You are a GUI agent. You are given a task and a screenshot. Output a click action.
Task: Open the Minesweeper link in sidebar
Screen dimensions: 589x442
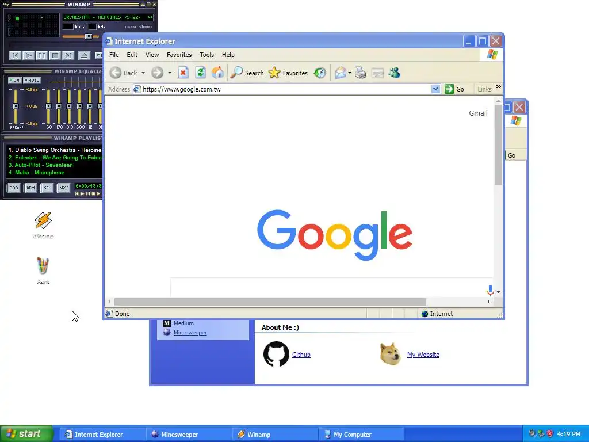coord(190,333)
